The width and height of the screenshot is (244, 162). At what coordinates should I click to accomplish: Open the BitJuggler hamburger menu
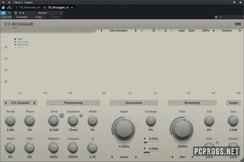[x=238, y=24]
